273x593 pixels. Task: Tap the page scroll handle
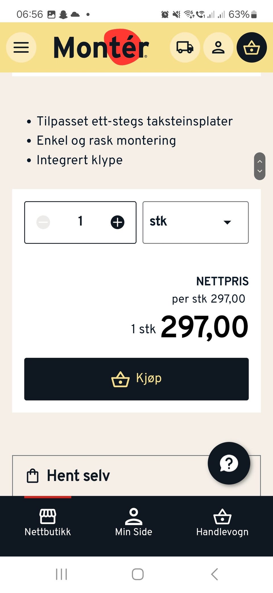260,166
